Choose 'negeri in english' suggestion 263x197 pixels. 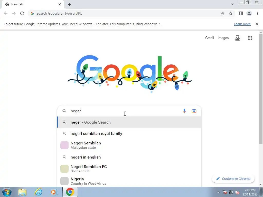pyautogui.click(x=129, y=157)
